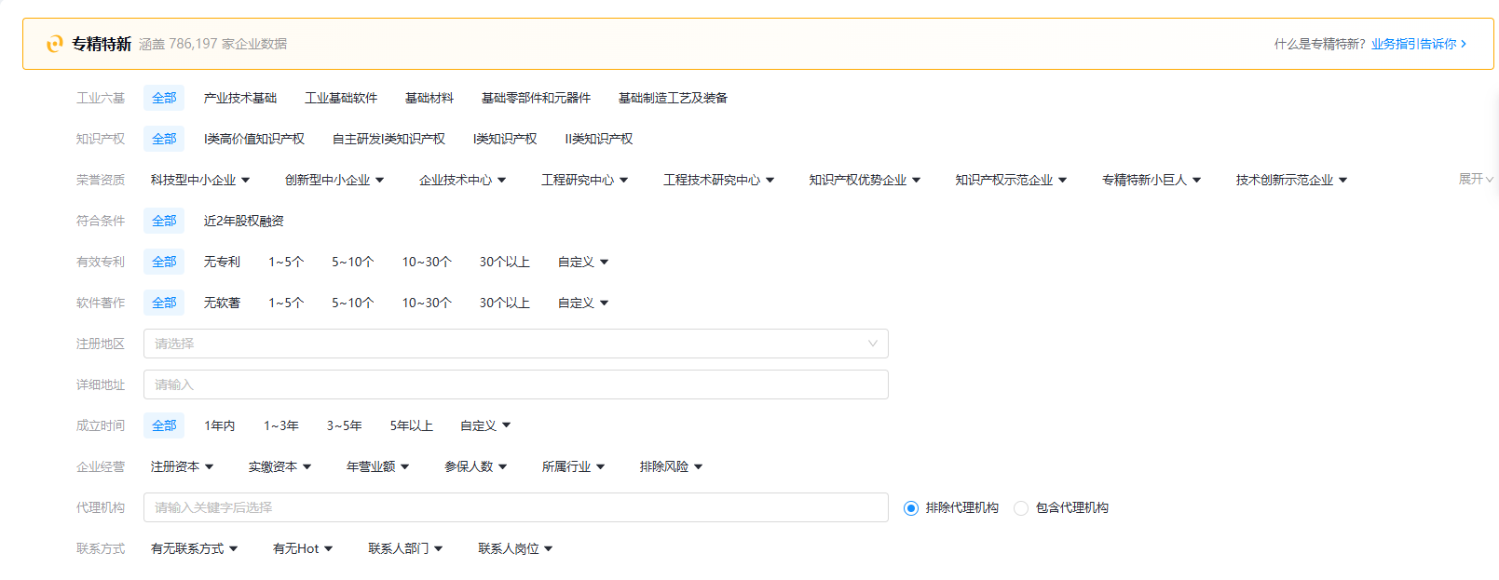Viewport: 1499px width, 580px height.
Task: Select 5年以上 establishment time
Action: tap(412, 425)
